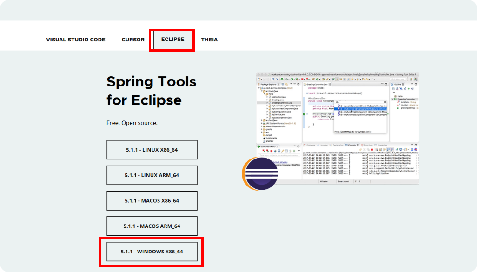Download 5.1.1 Windows x86_64 build
The image size is (477, 272).
152,252
